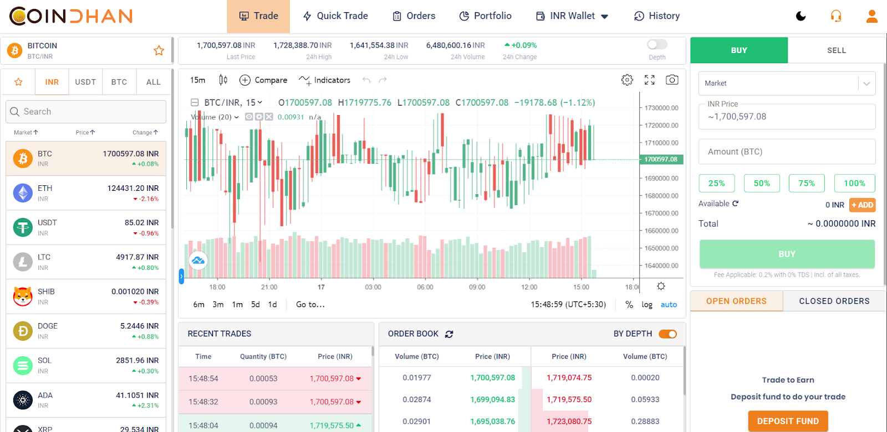
Task: Undo last chart action
Action: coord(366,80)
